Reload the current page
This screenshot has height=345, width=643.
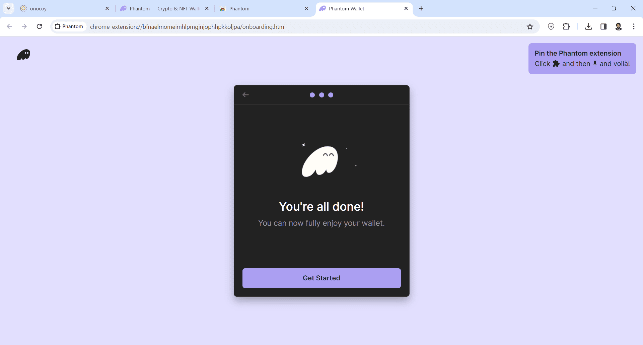point(39,26)
